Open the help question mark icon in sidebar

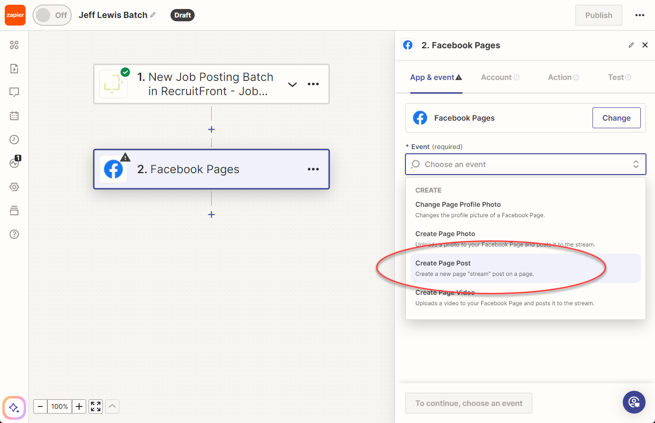point(14,234)
